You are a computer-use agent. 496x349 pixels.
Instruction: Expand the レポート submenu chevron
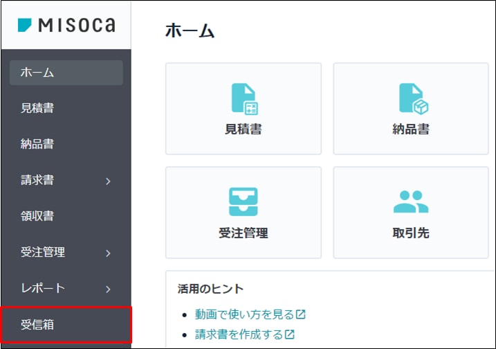point(108,289)
